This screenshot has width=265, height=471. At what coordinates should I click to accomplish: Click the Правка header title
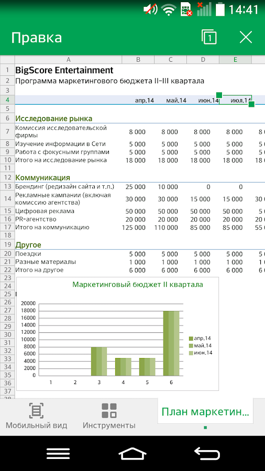37,38
